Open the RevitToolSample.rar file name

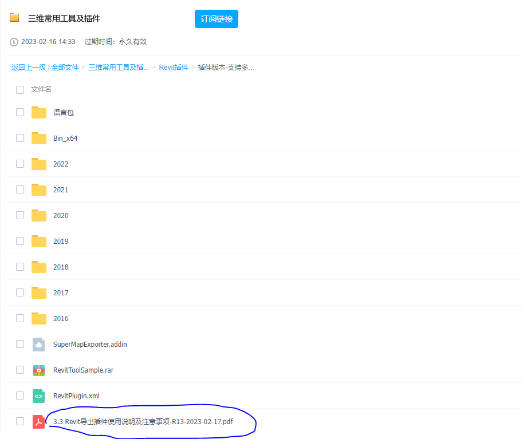click(x=84, y=370)
